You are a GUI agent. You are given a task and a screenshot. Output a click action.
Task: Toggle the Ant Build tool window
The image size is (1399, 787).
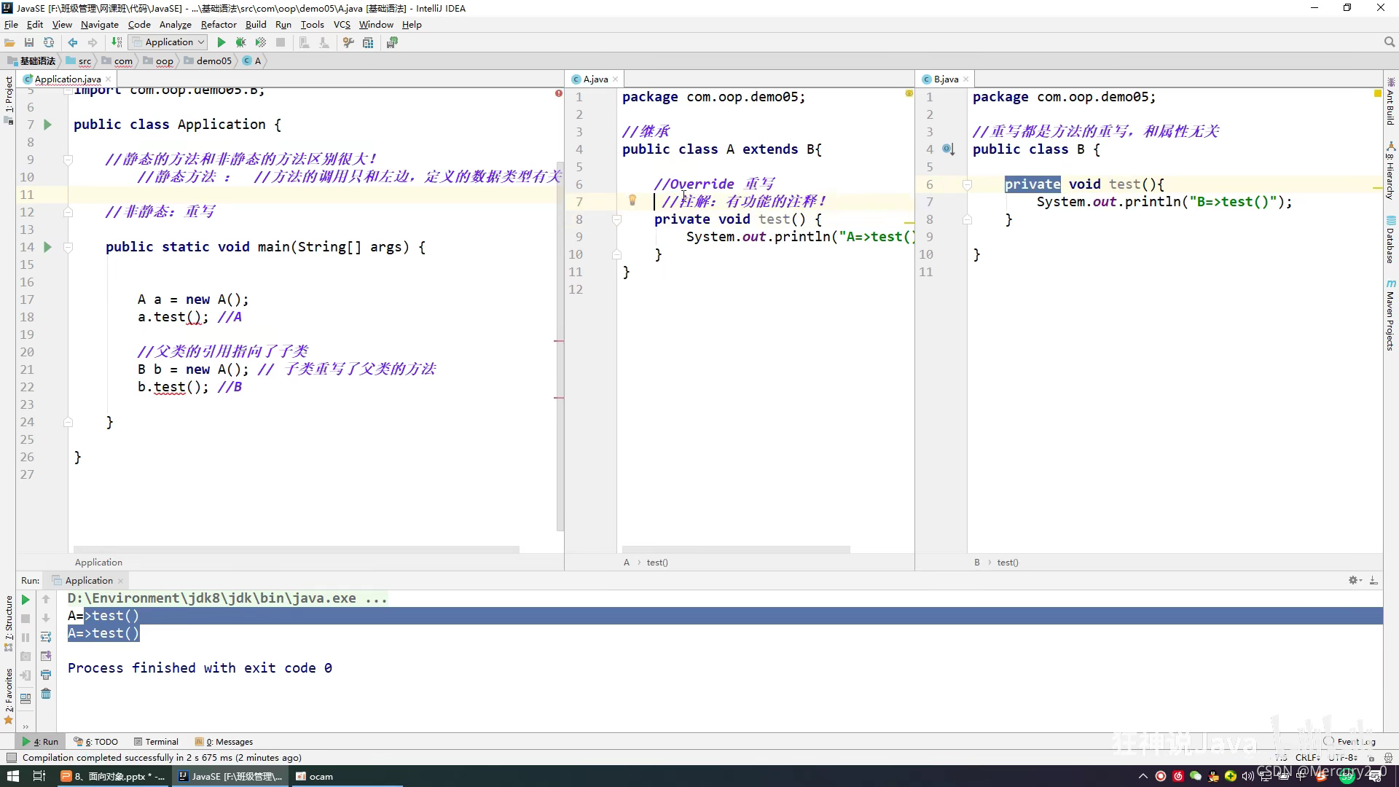[x=1390, y=101]
